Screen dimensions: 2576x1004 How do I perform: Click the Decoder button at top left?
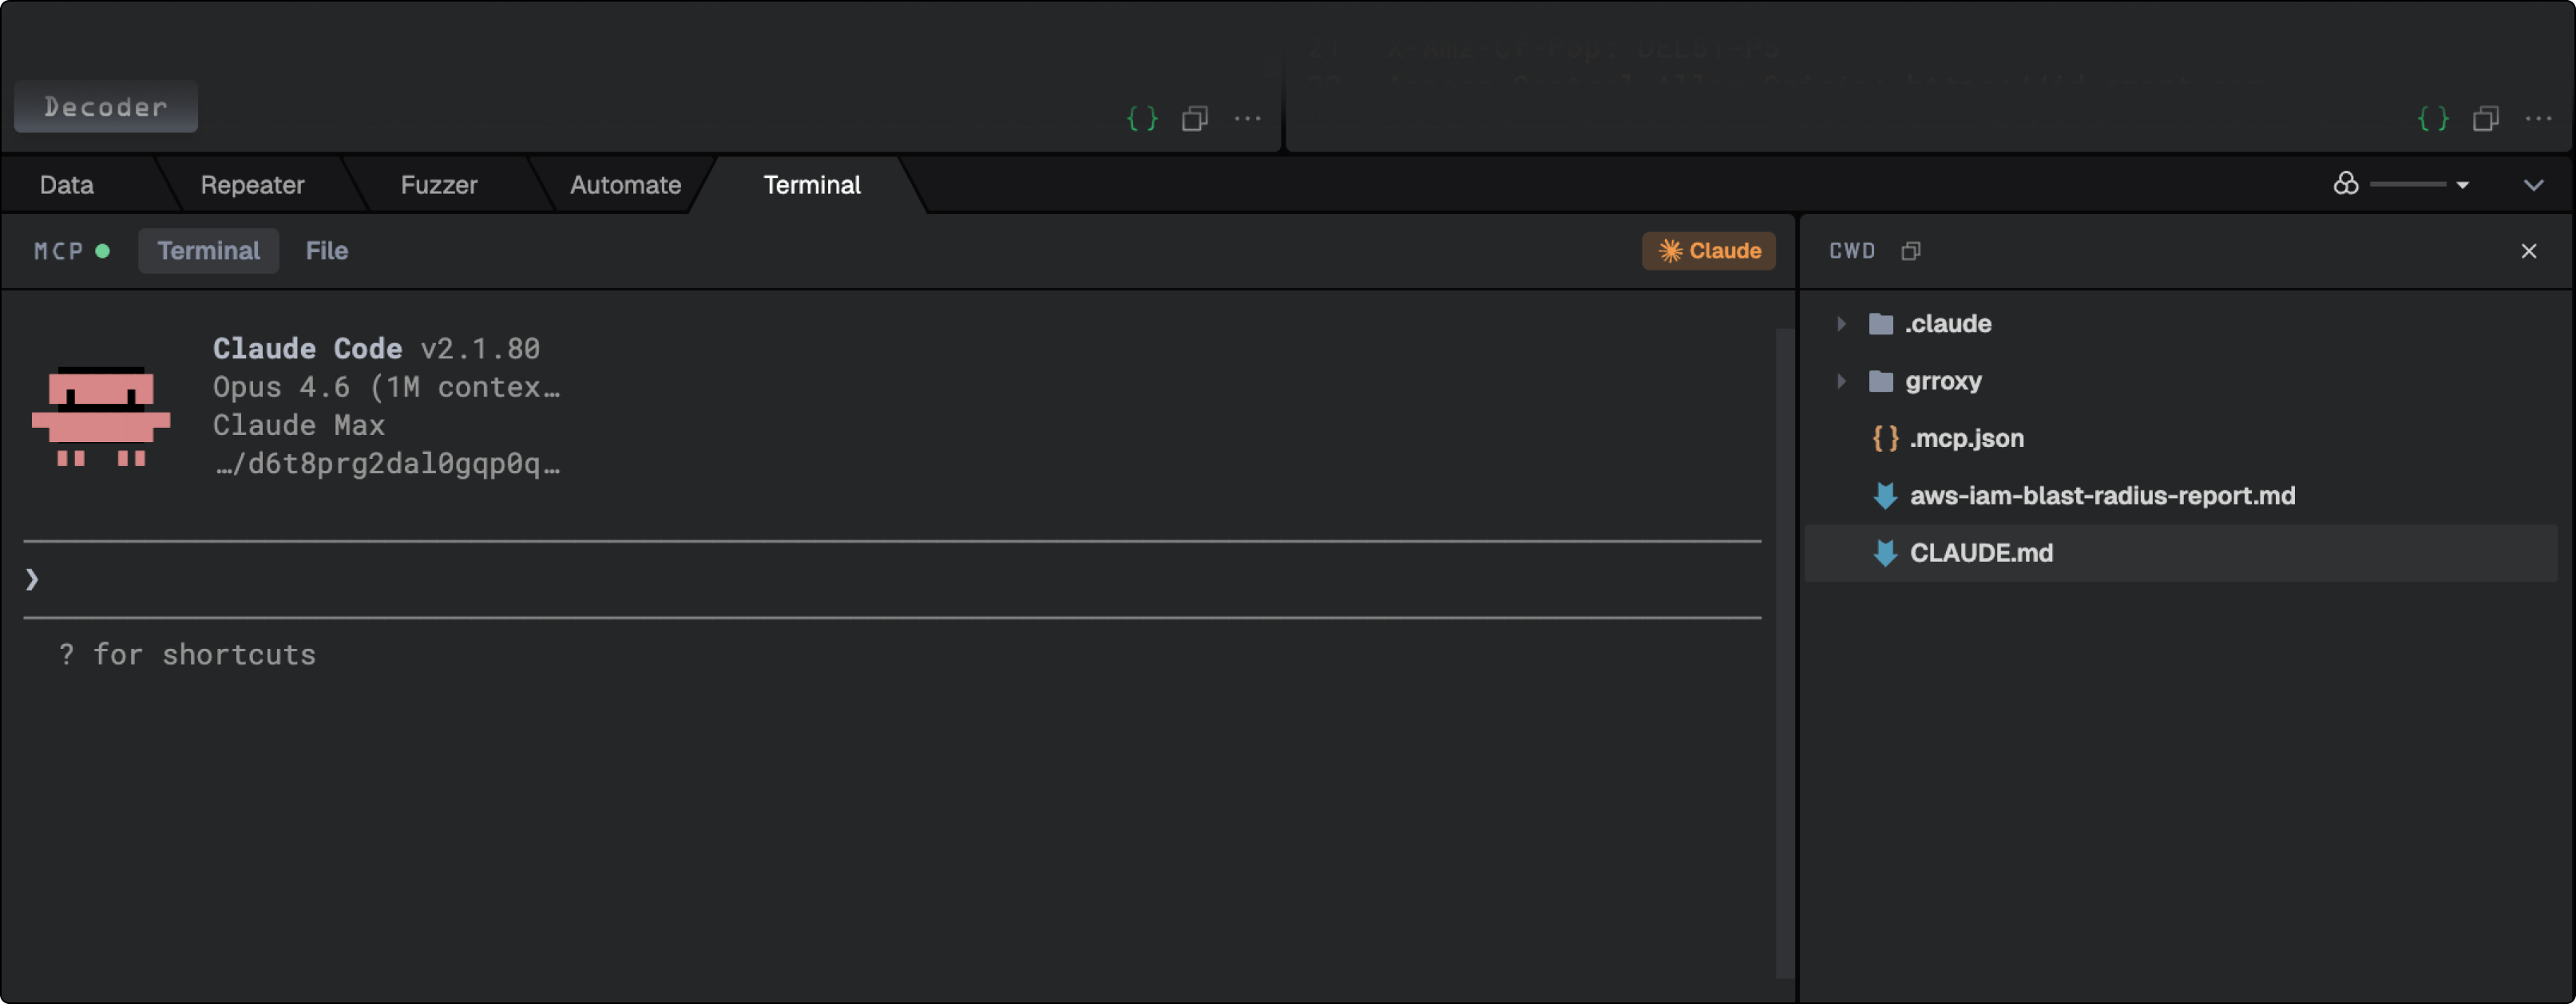(x=104, y=106)
